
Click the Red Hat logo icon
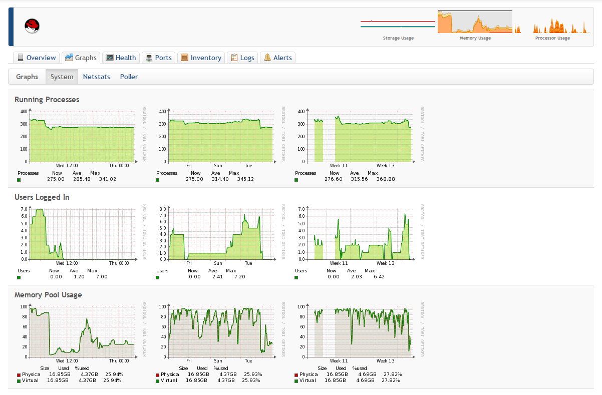(x=32, y=26)
